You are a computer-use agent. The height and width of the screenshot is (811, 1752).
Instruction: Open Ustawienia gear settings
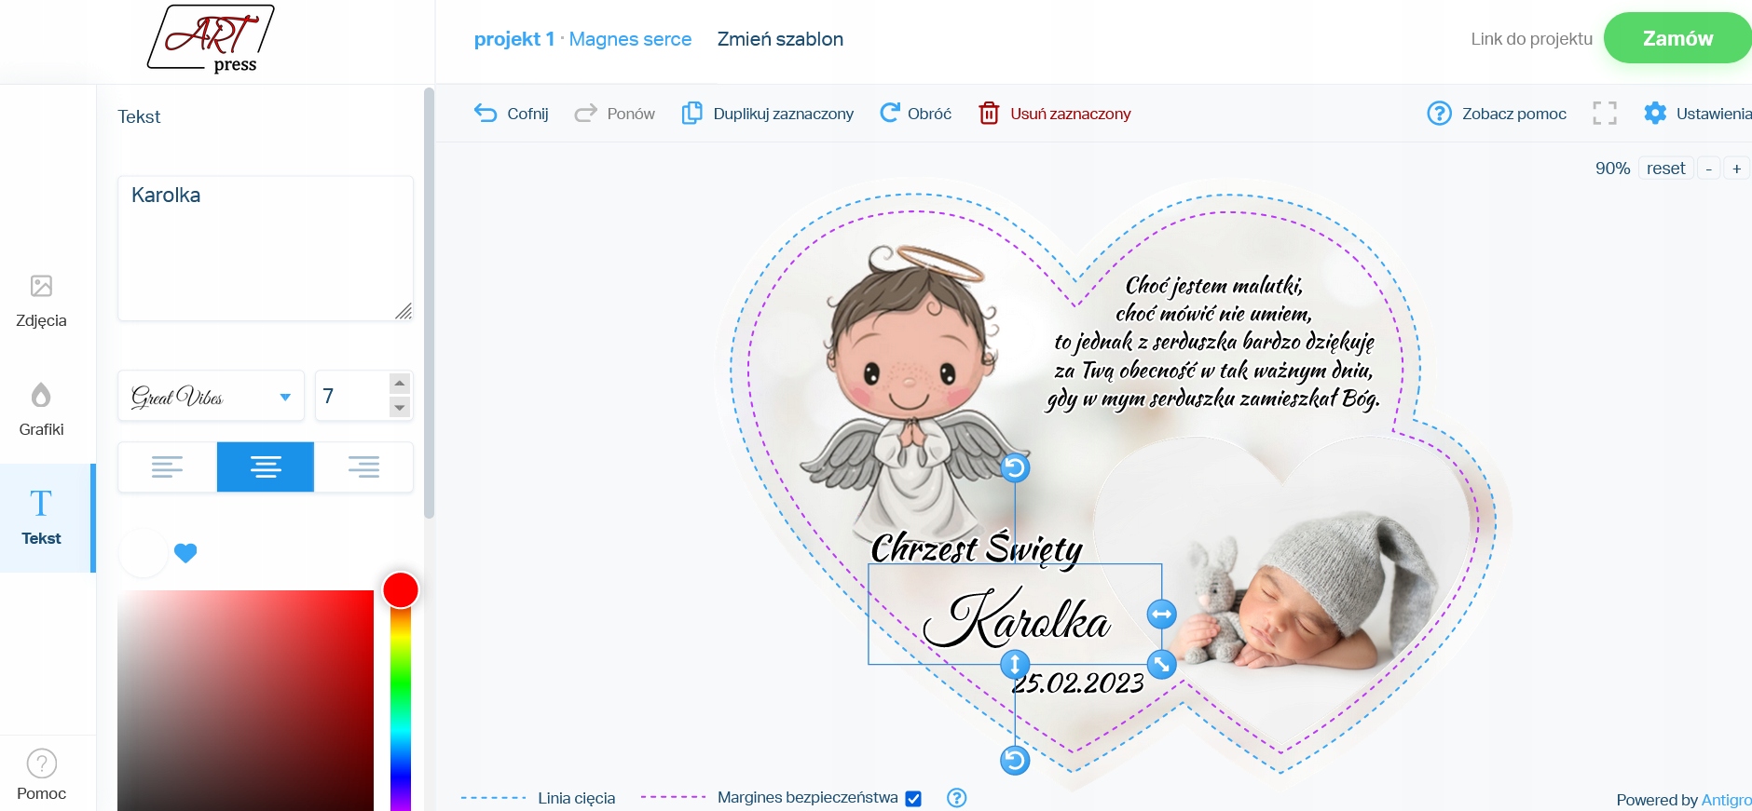(x=1655, y=114)
